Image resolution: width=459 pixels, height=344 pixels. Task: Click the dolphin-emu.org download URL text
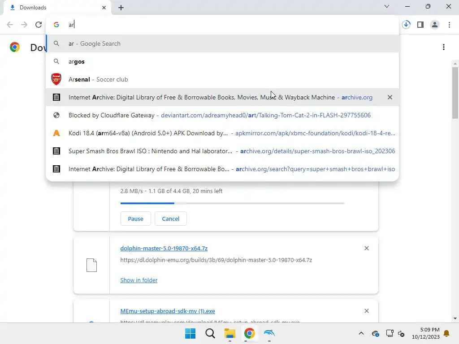216,260
